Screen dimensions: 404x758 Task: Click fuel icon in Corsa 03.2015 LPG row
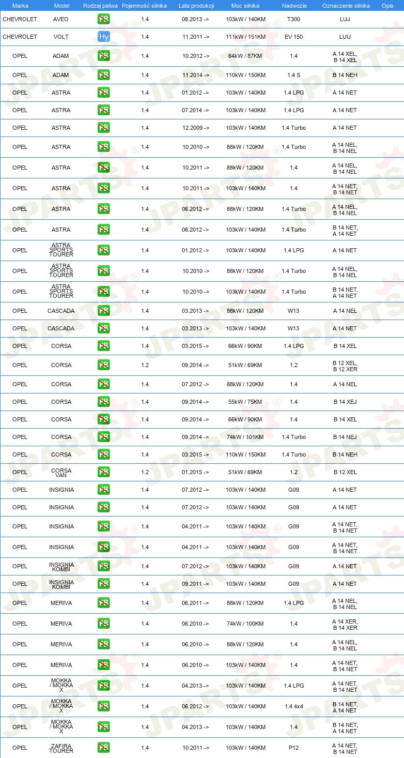(104, 346)
